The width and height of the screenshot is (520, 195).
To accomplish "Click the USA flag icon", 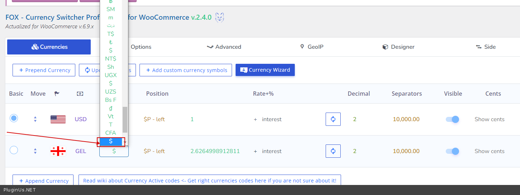I will 58,119.
